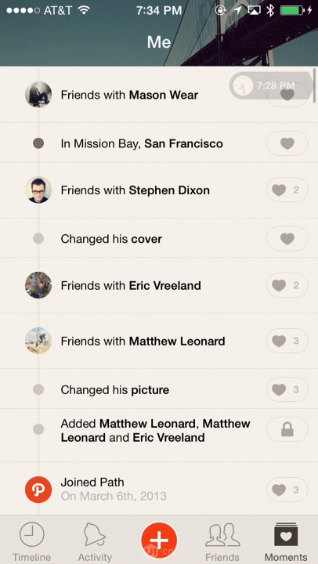Tap the Path logo next to Joined Path
Screen dimensions: 318x564
tap(38, 489)
